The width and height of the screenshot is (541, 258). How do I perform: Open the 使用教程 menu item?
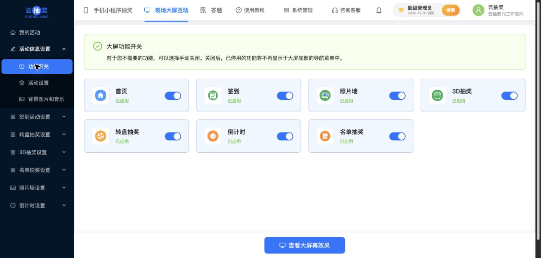click(x=250, y=10)
